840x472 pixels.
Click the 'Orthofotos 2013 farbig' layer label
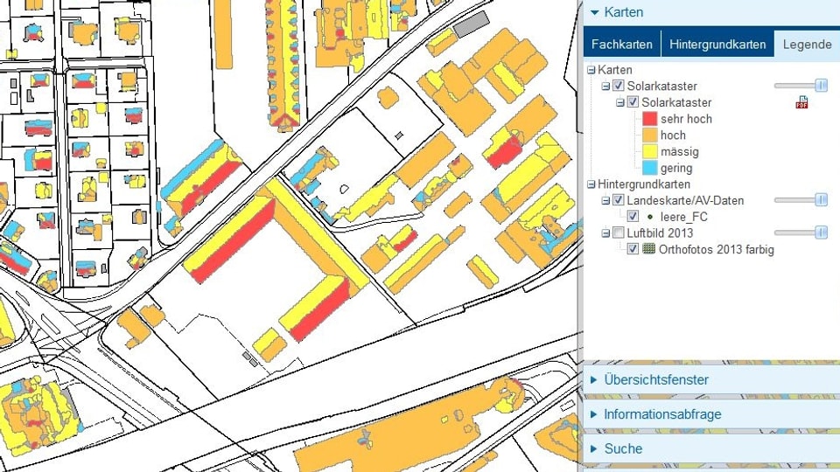click(717, 249)
